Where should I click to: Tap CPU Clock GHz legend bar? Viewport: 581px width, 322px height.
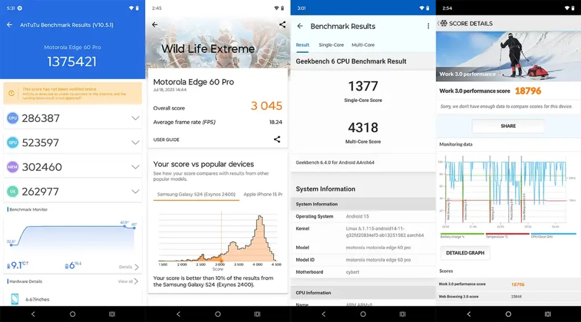[x=553, y=234]
